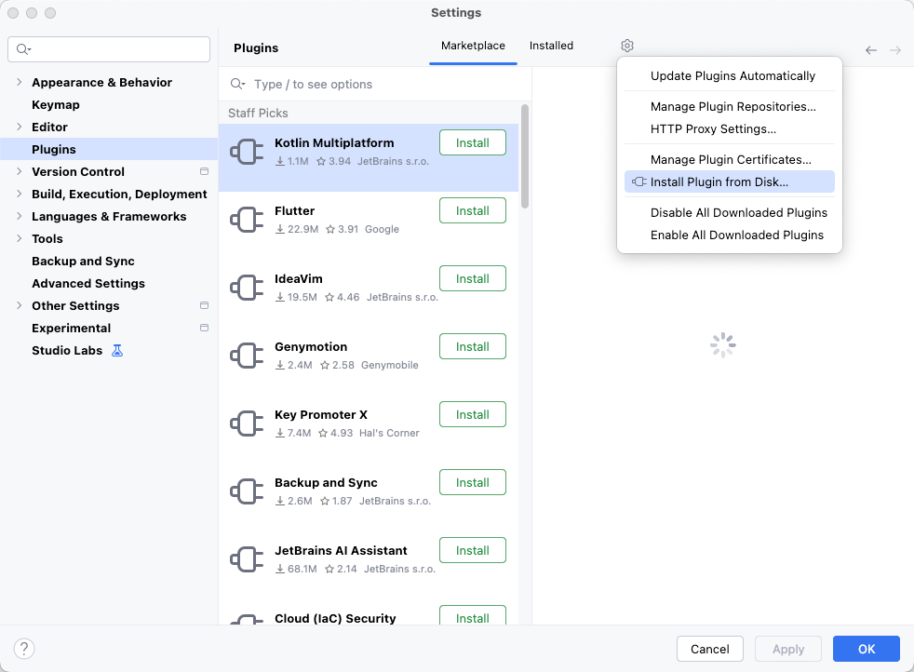Click the Kotlin Multiplatform plugin icon
Image resolution: width=914 pixels, height=672 pixels.
(247, 152)
